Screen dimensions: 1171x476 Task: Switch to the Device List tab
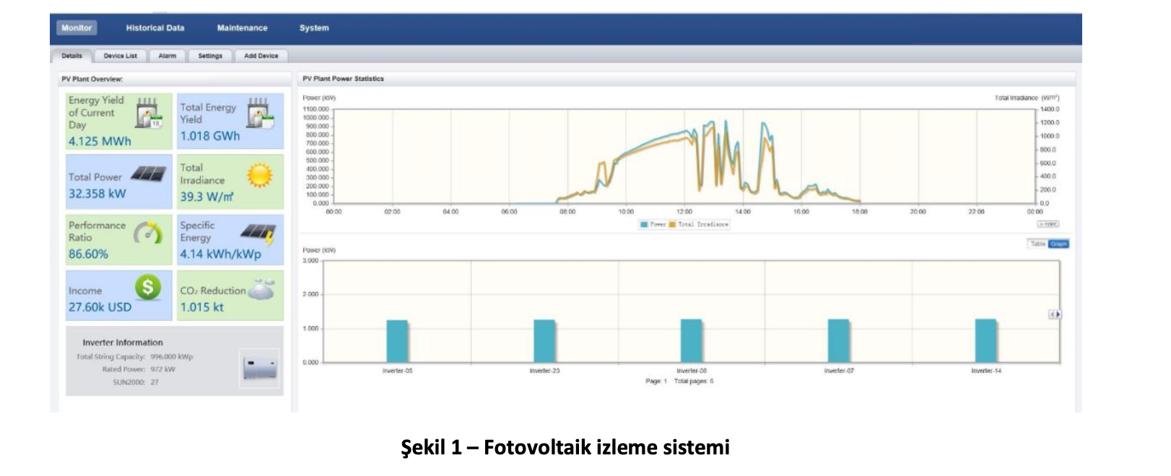120,56
